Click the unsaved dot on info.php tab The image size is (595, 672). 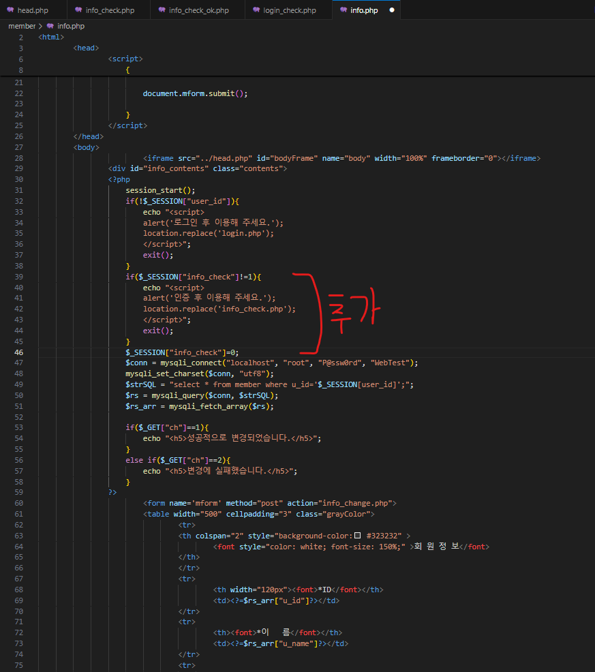coord(391,10)
